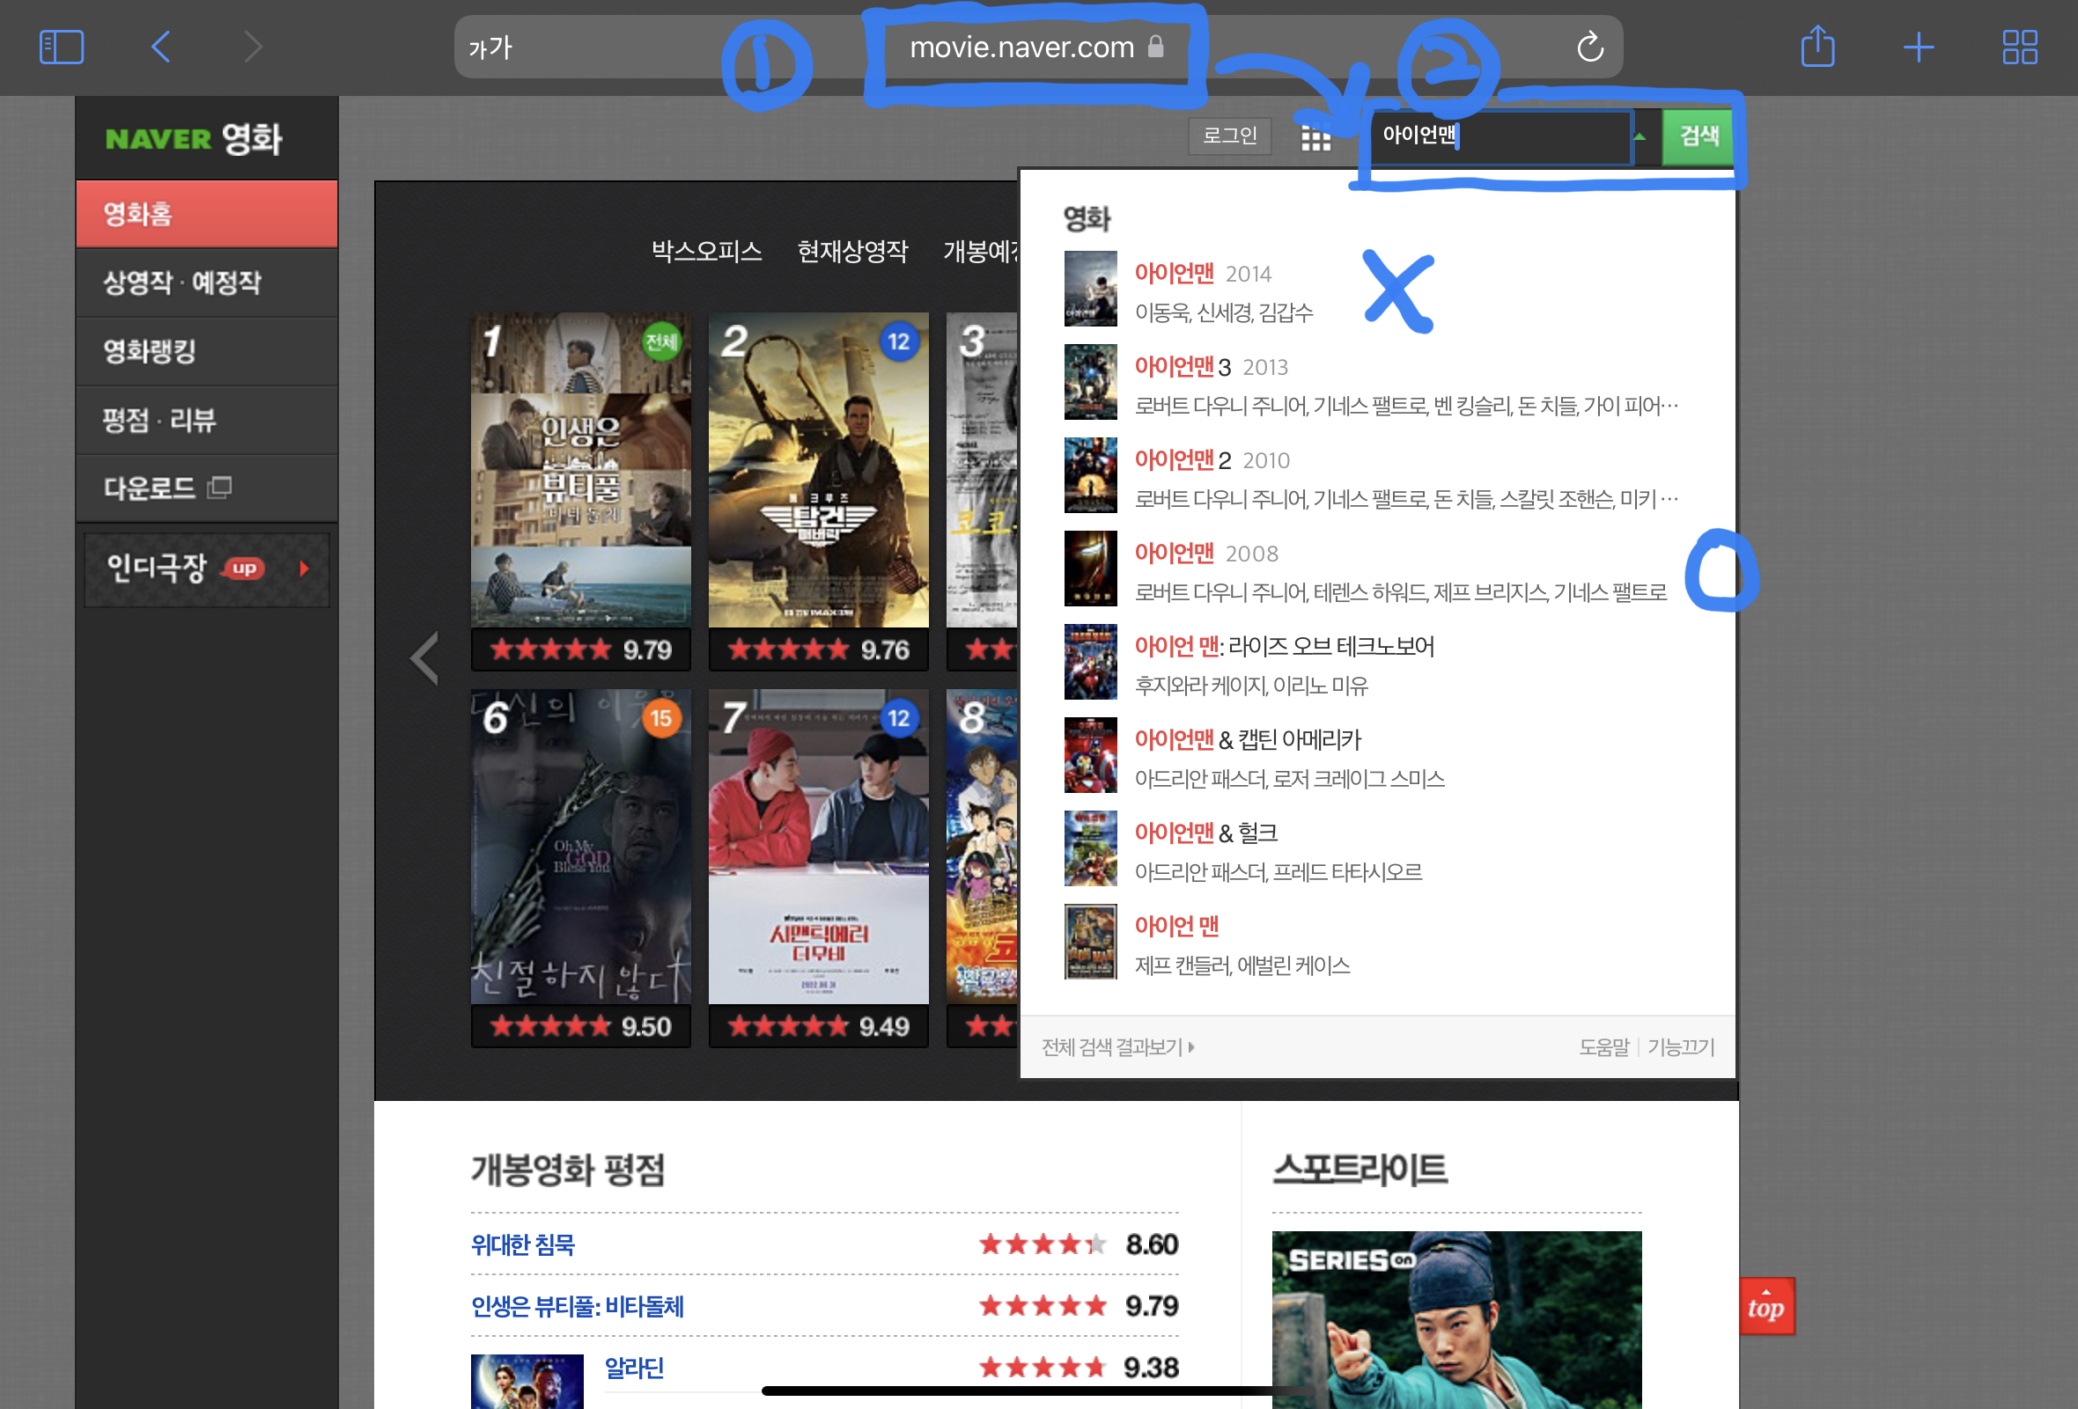The image size is (2078, 1409).
Task: Click the 아이언맨 3 poster thumbnail
Action: click(1090, 383)
